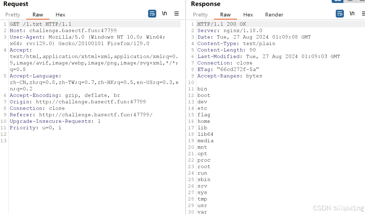Image resolution: width=365 pixels, height=214 pixels.
Task: Click the 'Response' panel title
Action: tap(206, 4)
